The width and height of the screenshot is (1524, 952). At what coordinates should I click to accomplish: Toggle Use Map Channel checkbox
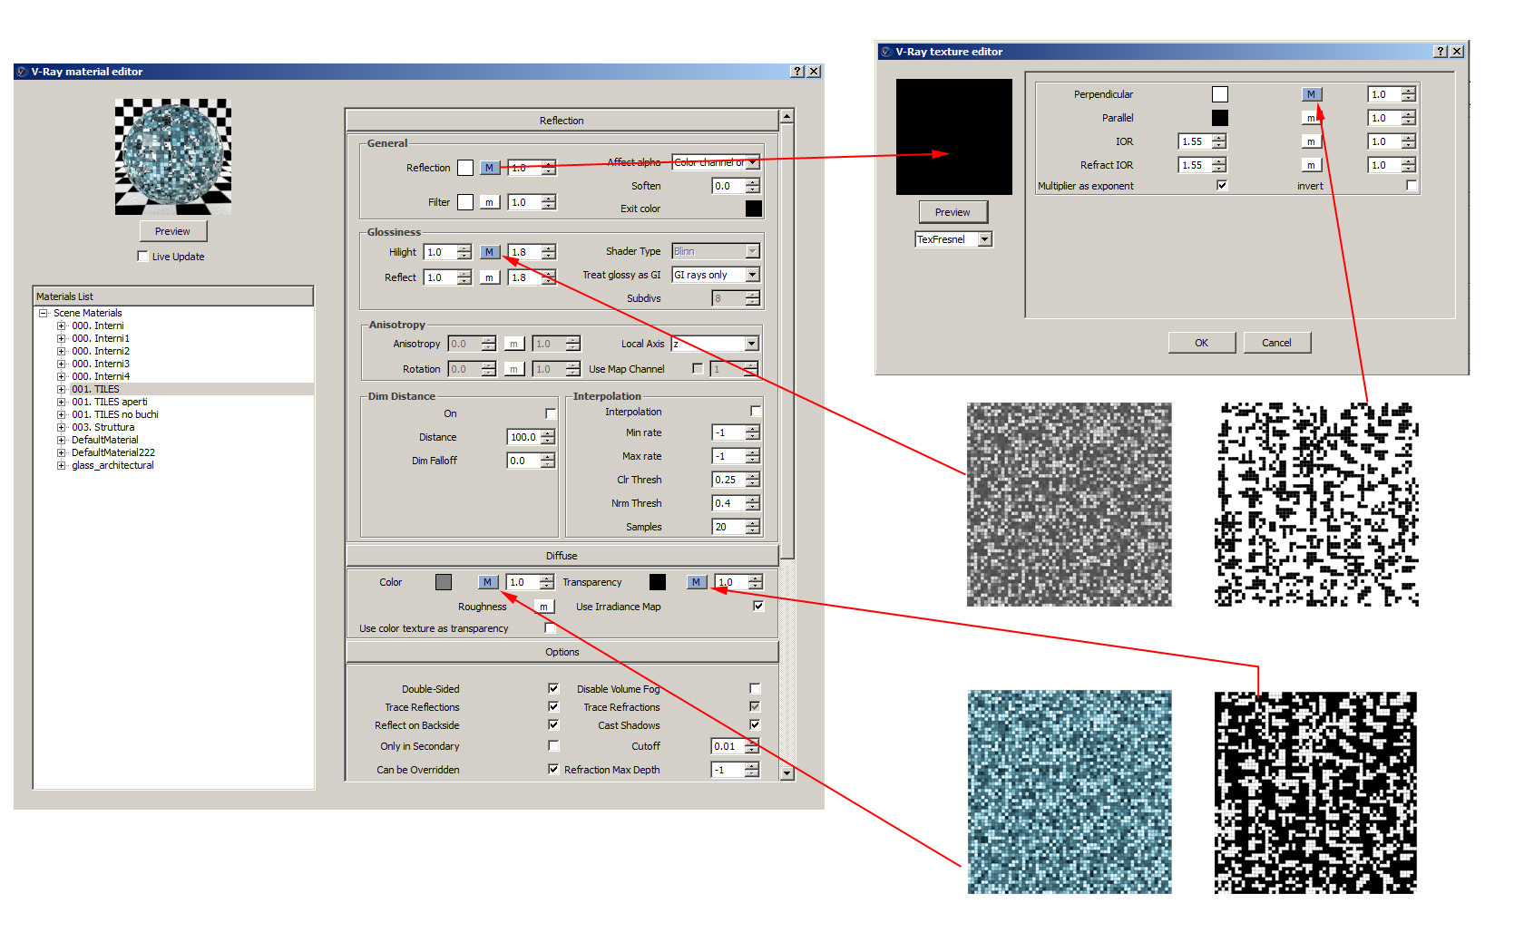698,368
